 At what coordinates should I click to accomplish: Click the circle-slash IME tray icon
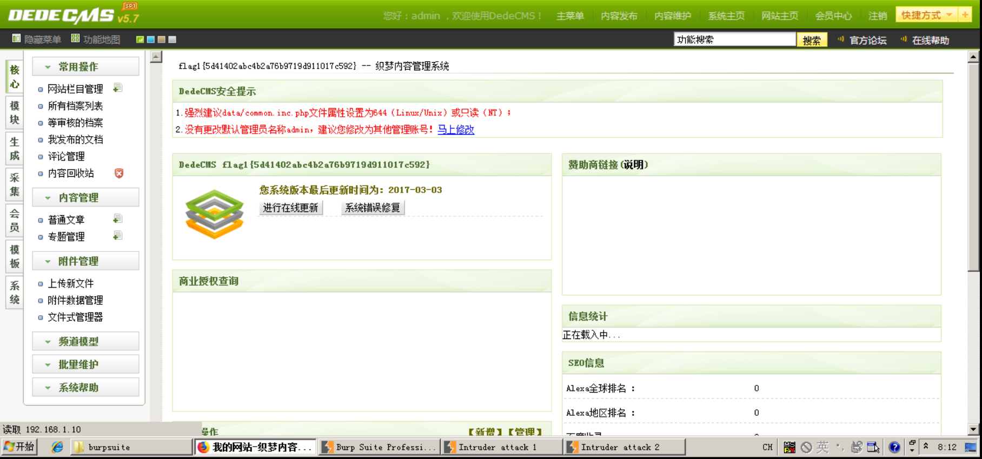806,447
